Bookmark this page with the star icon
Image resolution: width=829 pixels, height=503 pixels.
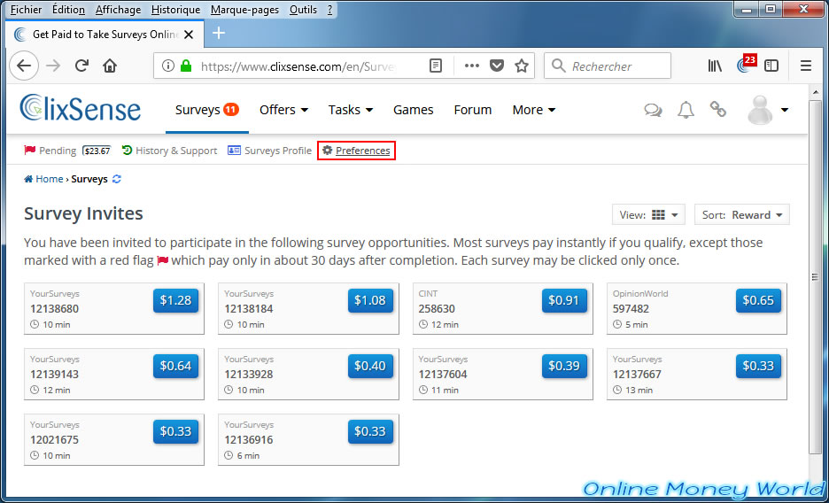click(x=522, y=66)
